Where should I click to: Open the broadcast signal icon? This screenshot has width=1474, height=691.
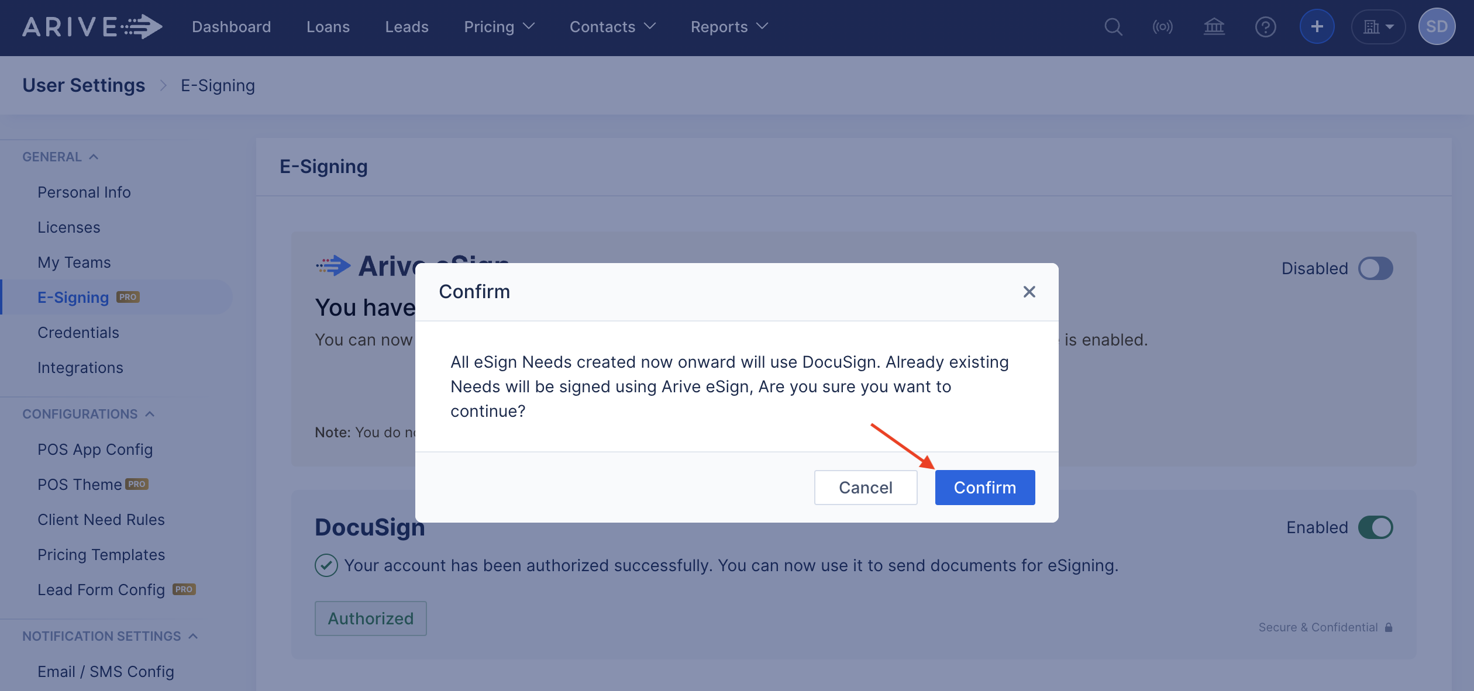pyautogui.click(x=1162, y=27)
